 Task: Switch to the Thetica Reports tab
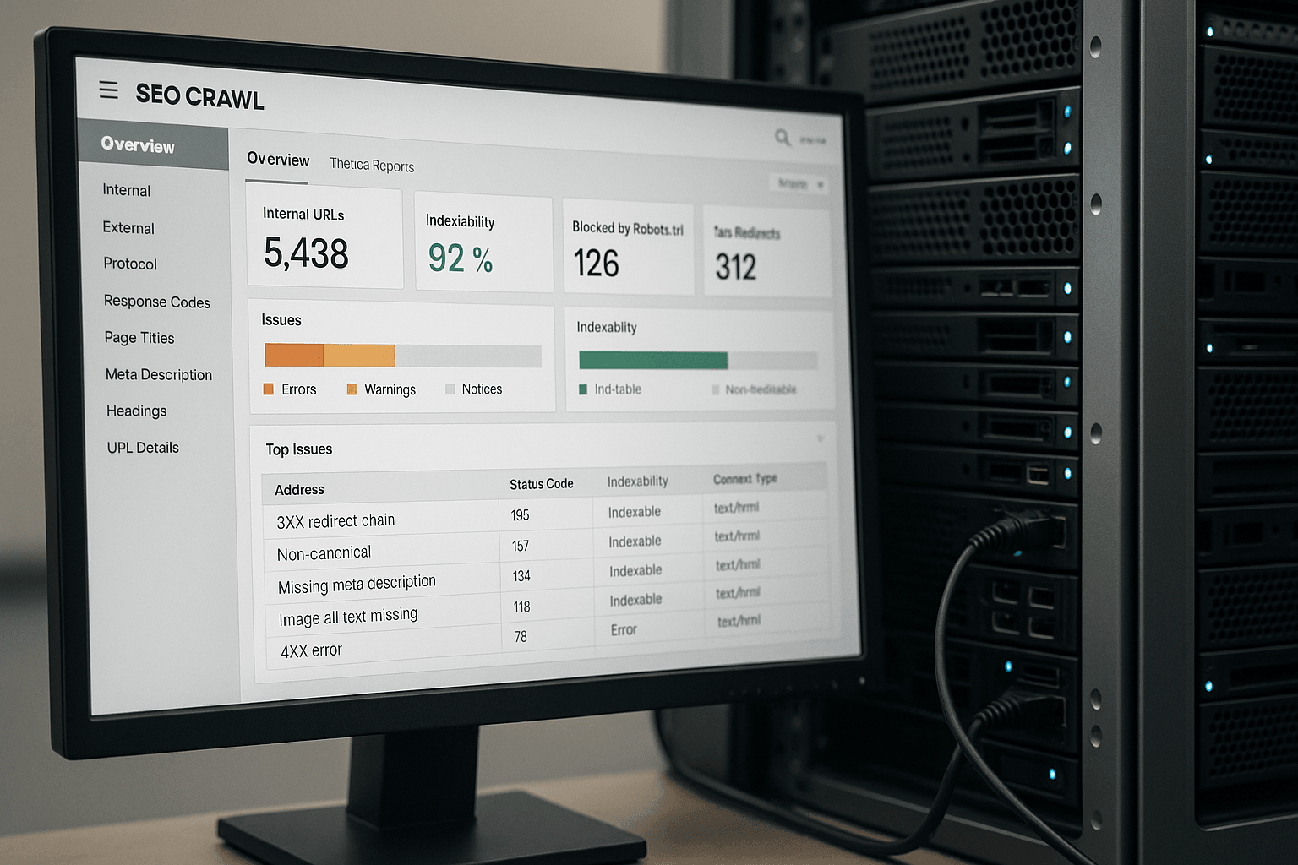coord(372,165)
